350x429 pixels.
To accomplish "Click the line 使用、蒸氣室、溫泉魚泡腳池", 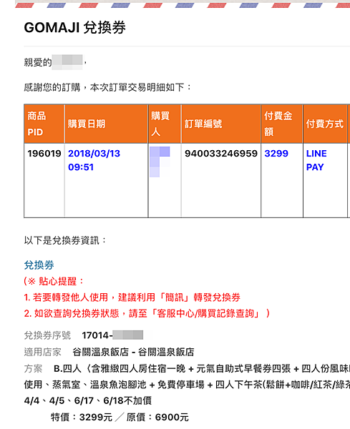I will (187, 385).
